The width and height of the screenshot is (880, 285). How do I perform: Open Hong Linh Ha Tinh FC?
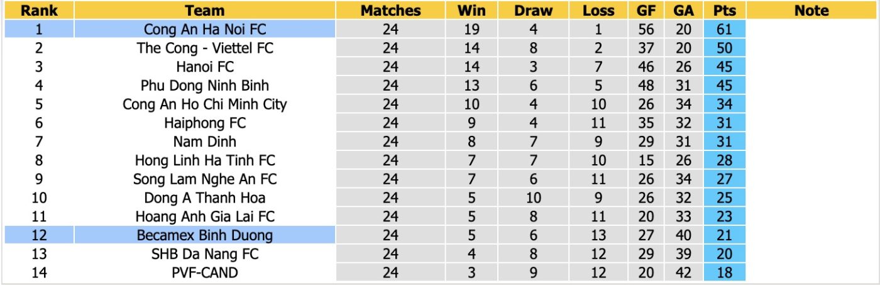click(x=205, y=160)
